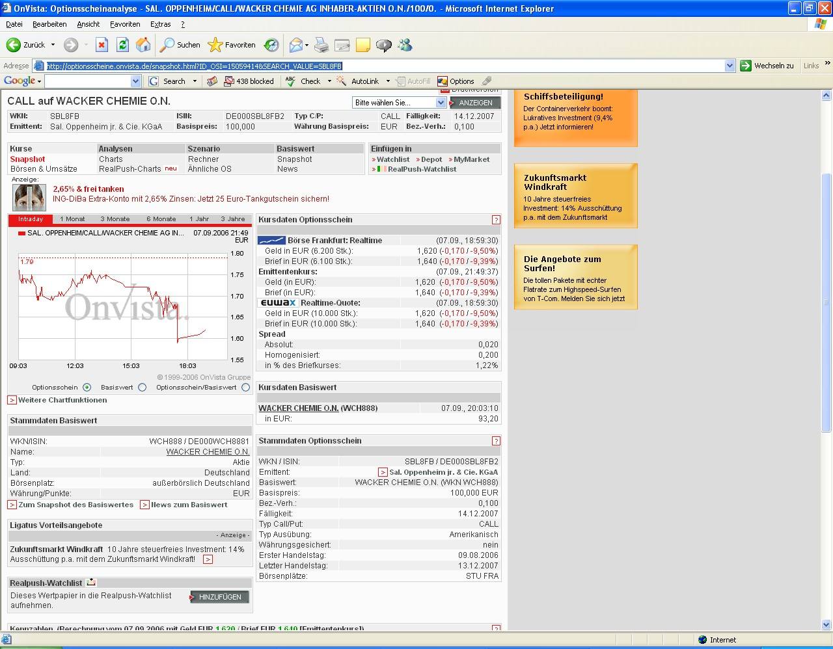
Task: Open the Google search box dropdown
Action: tap(135, 81)
